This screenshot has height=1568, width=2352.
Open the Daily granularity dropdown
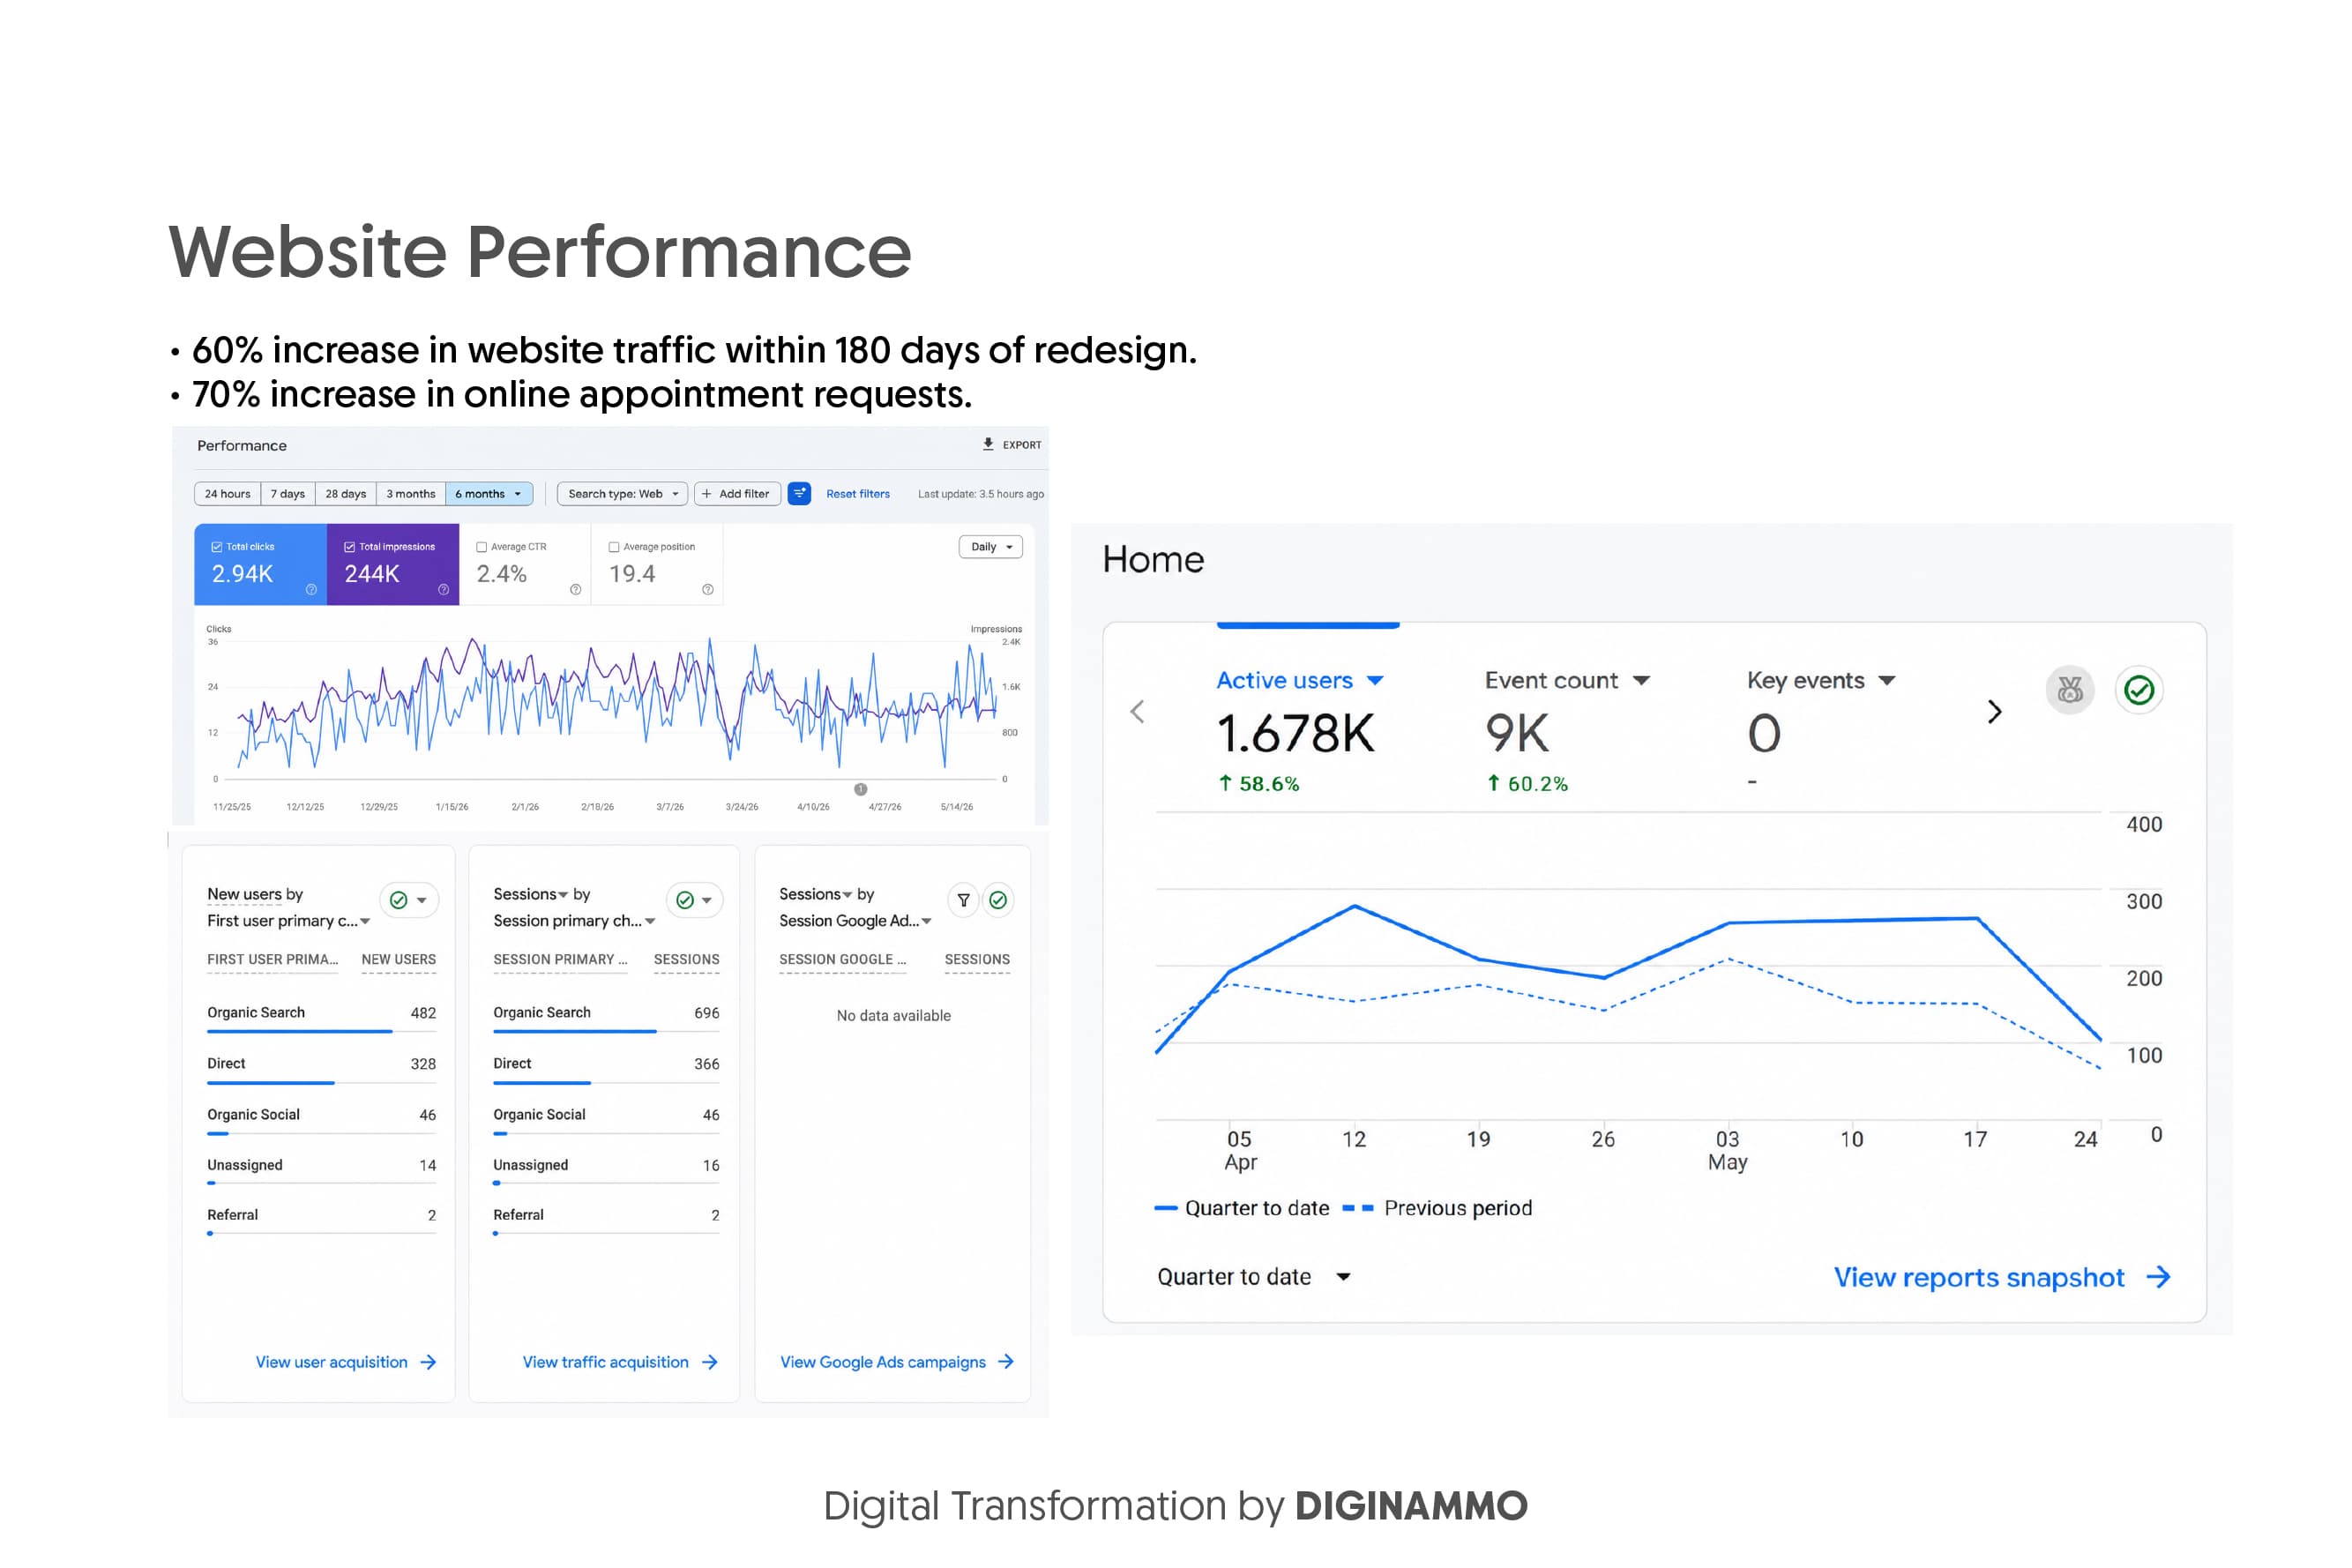coord(990,547)
